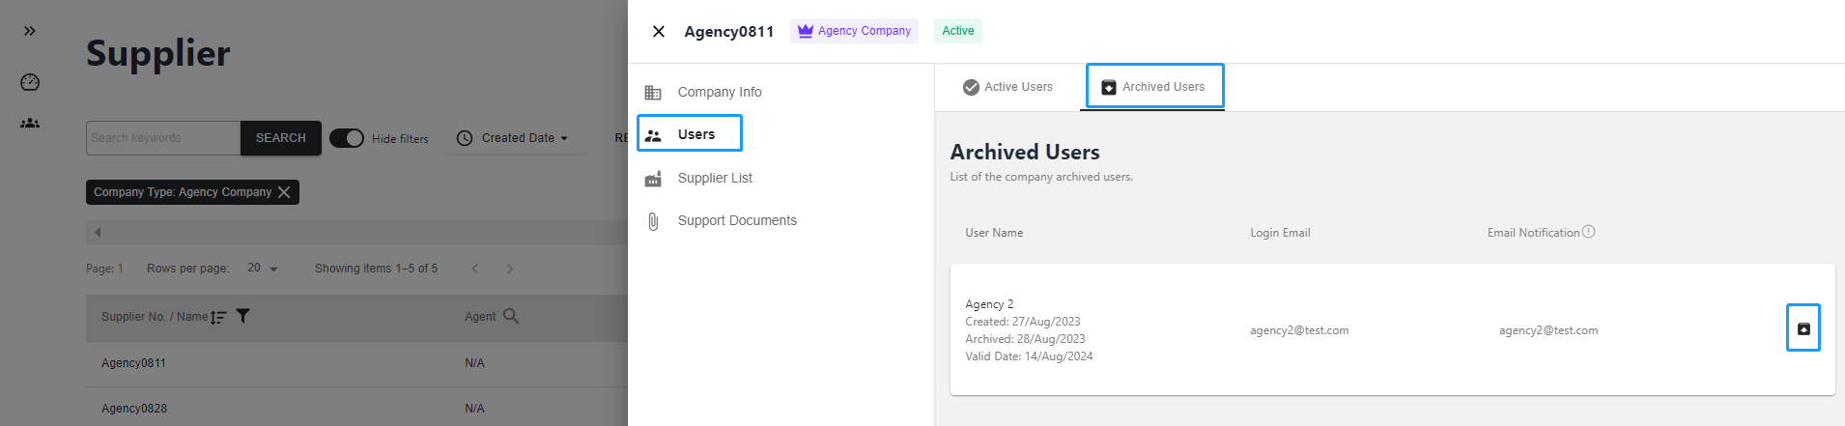This screenshot has height=426, width=1845.
Task: Click the Supplier Name filter funnel icon
Action: (243, 316)
